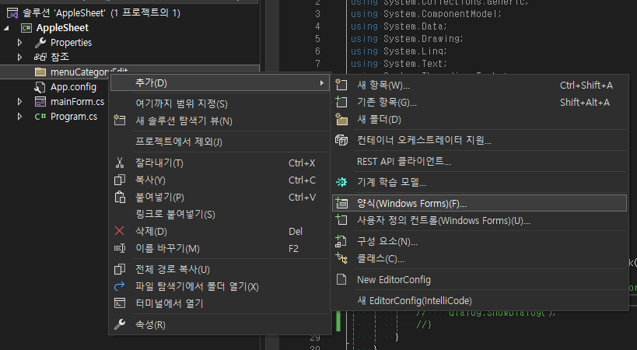Click the Ctrl+Shift+A shortcut text
The width and height of the screenshot is (637, 350).
tap(586, 86)
